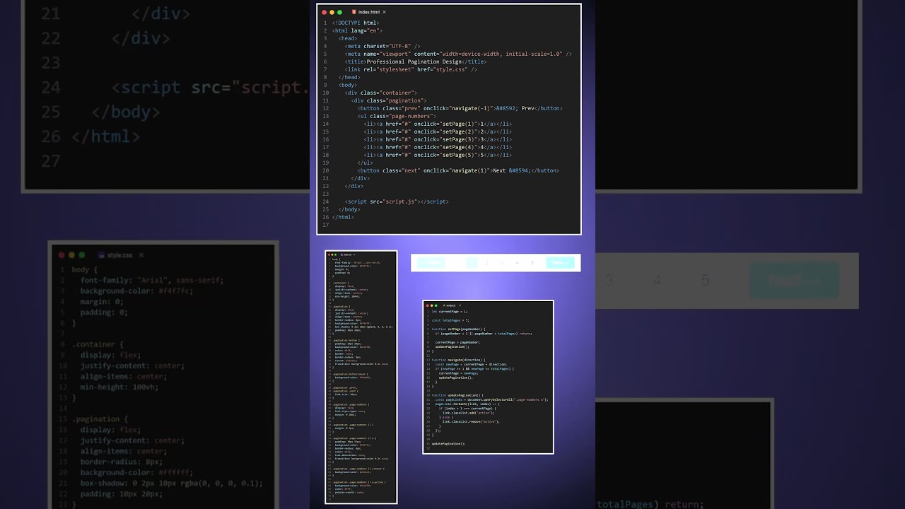Click the '<html lang="en">' line
The width and height of the screenshot is (905, 509).
pyautogui.click(x=357, y=30)
